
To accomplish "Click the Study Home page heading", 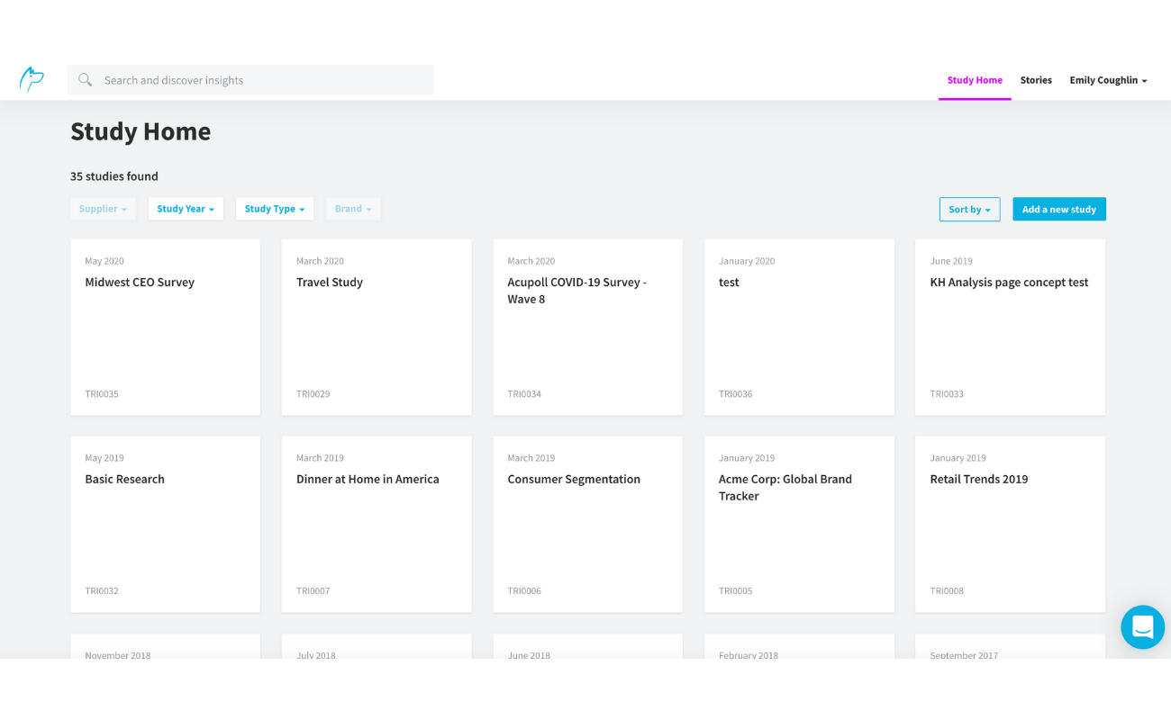I will tap(141, 131).
